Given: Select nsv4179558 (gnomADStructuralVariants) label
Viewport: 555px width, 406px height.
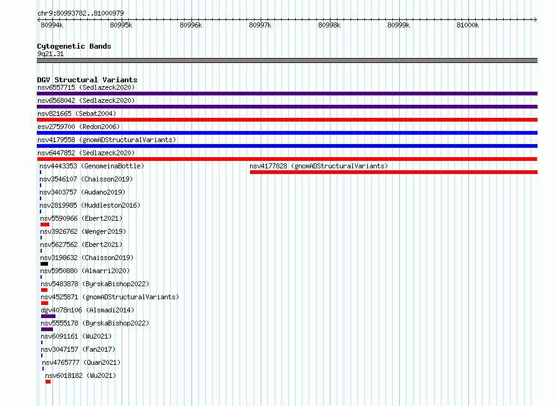Looking at the screenshot, I should (107, 140).
